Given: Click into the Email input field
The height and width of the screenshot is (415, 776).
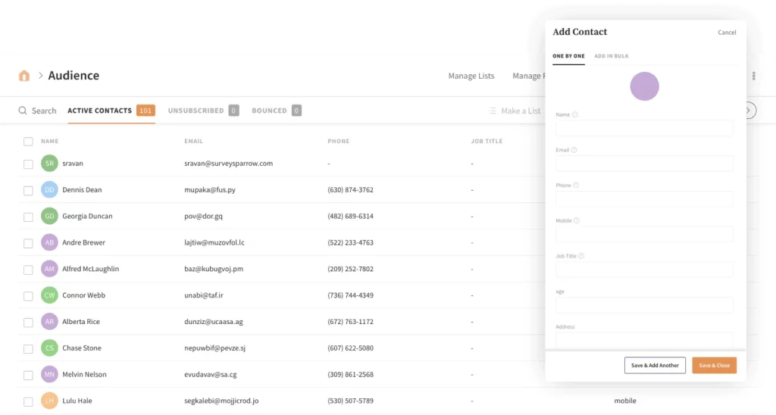Looking at the screenshot, I should (644, 164).
